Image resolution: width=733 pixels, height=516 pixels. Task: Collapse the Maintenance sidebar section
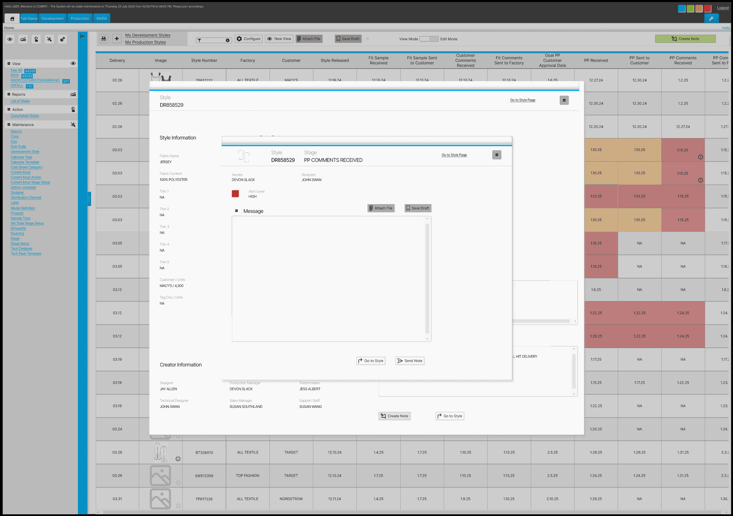9,125
